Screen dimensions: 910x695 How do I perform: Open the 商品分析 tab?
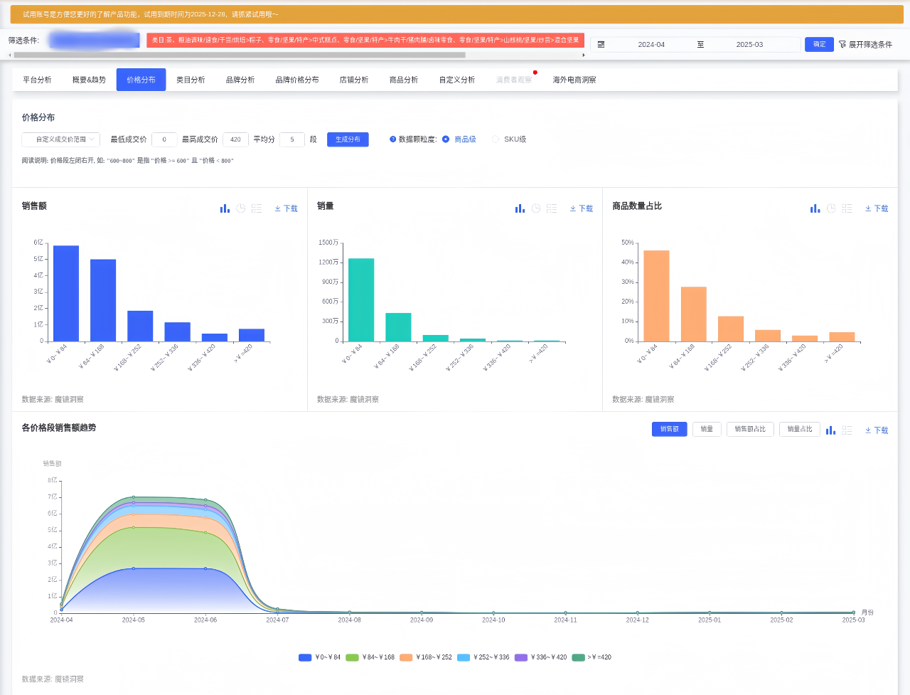coord(404,80)
